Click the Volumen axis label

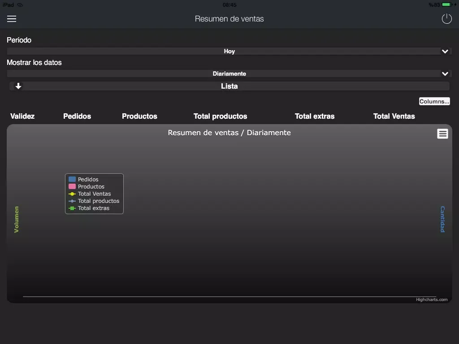[x=17, y=219]
